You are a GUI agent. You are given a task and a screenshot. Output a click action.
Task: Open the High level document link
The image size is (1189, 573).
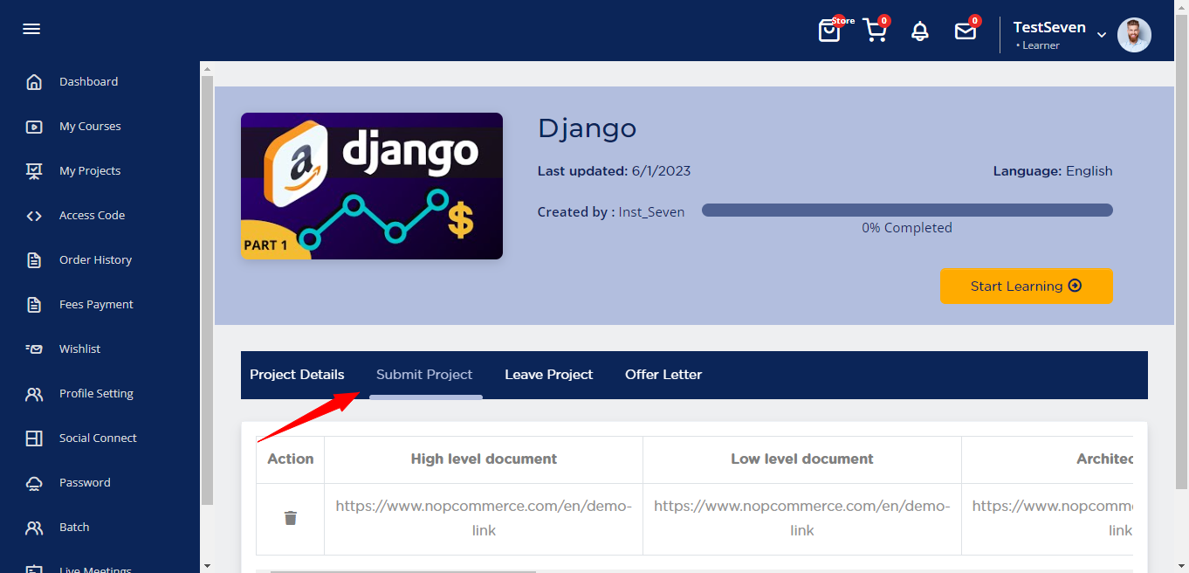point(484,518)
